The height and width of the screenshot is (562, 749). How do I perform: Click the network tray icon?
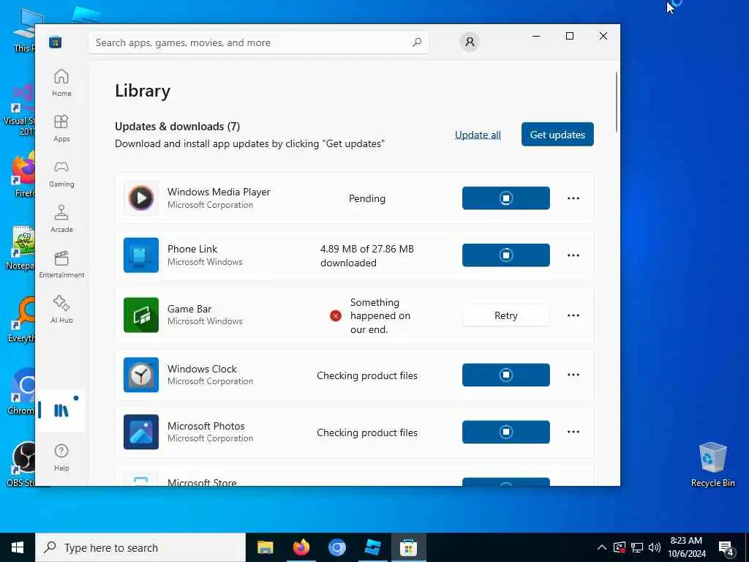[x=637, y=547]
